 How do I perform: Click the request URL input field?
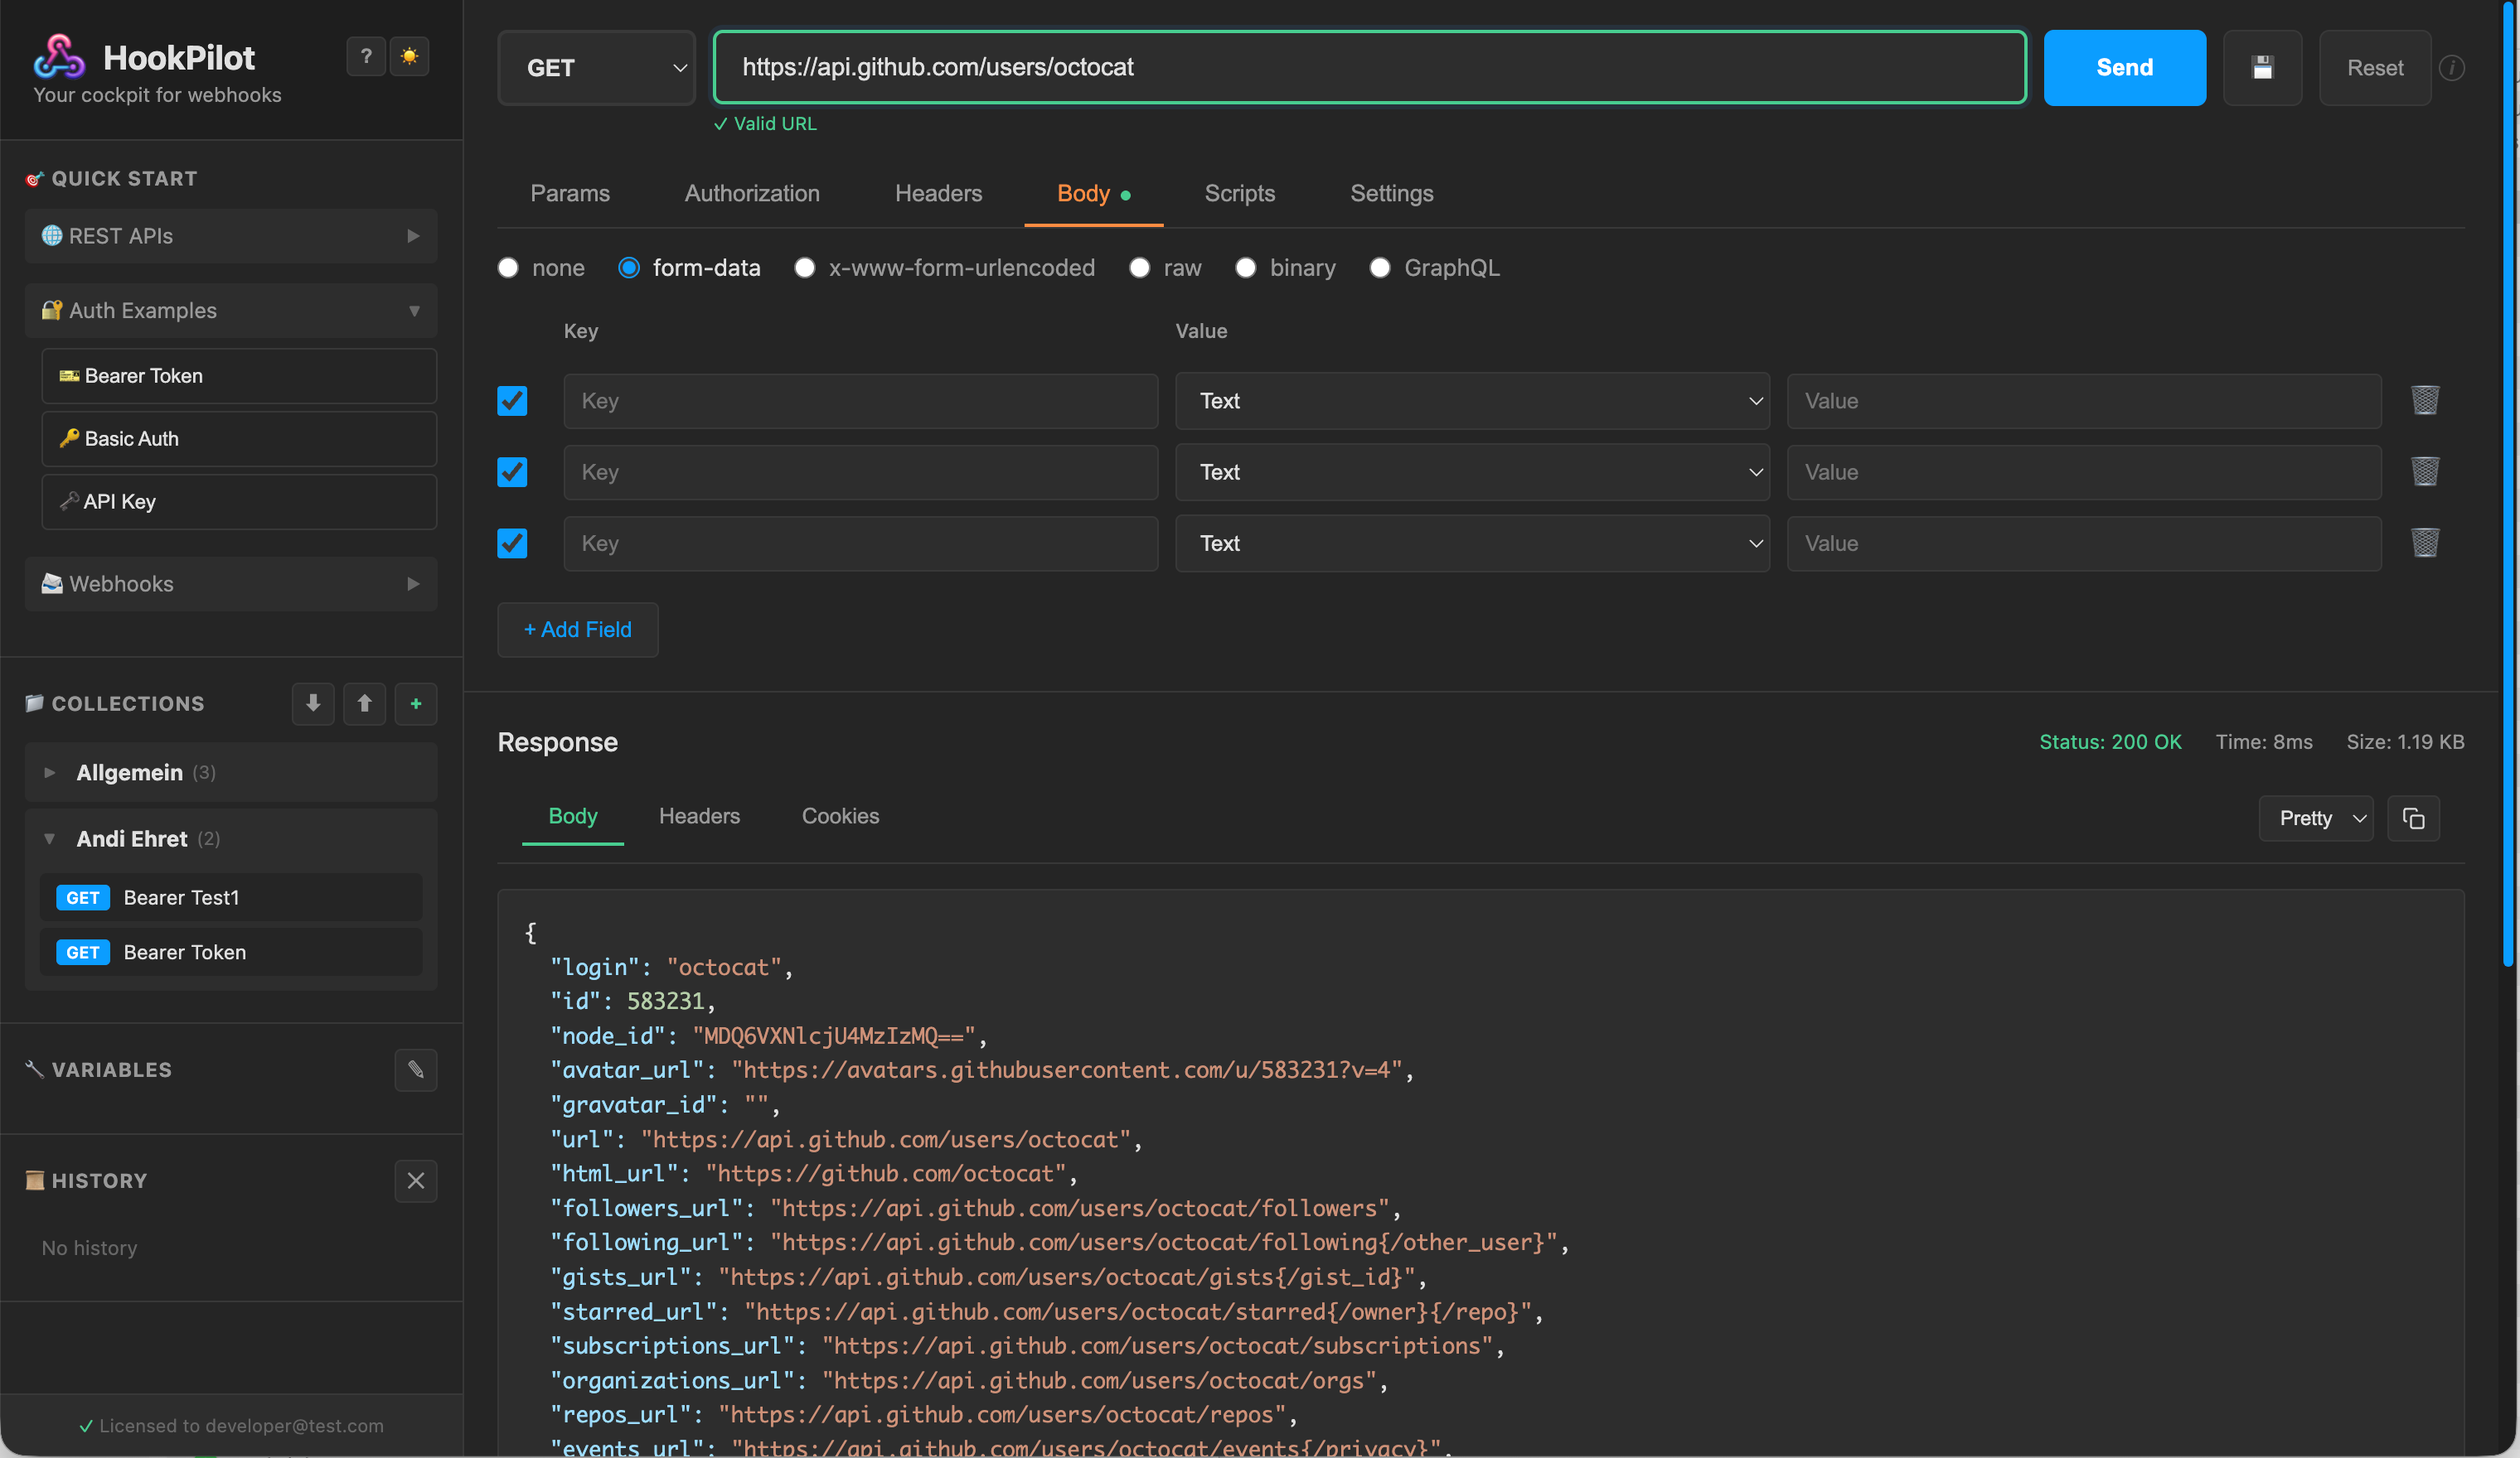pyautogui.click(x=1370, y=67)
